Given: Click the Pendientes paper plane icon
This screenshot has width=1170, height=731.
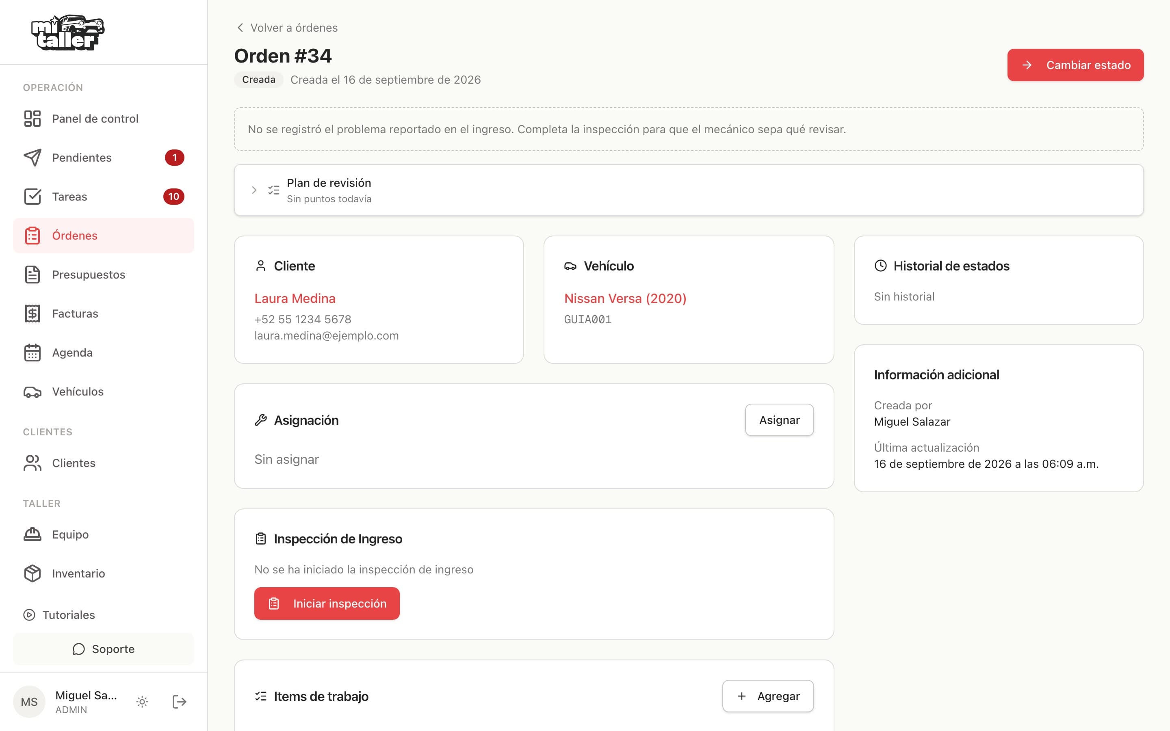Looking at the screenshot, I should [x=32, y=158].
